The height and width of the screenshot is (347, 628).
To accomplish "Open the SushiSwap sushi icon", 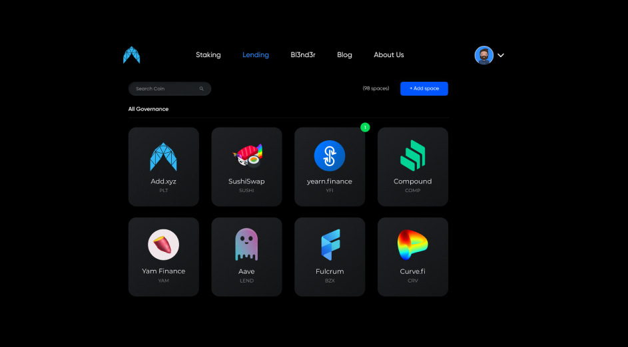I will pos(248,156).
